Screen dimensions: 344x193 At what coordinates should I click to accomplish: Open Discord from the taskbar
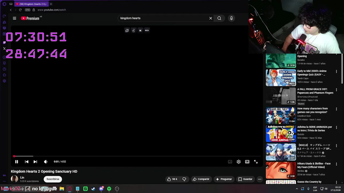coord(101,189)
